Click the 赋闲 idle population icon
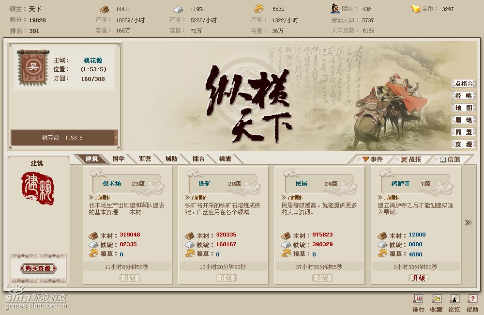 pyautogui.click(x=335, y=9)
